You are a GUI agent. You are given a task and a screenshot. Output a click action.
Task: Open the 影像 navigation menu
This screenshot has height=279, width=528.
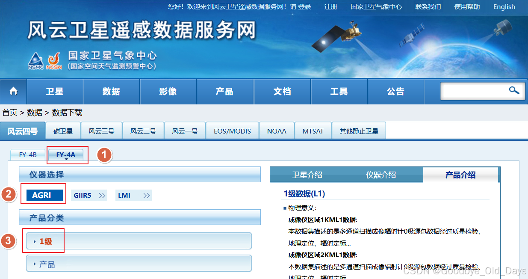(x=168, y=92)
